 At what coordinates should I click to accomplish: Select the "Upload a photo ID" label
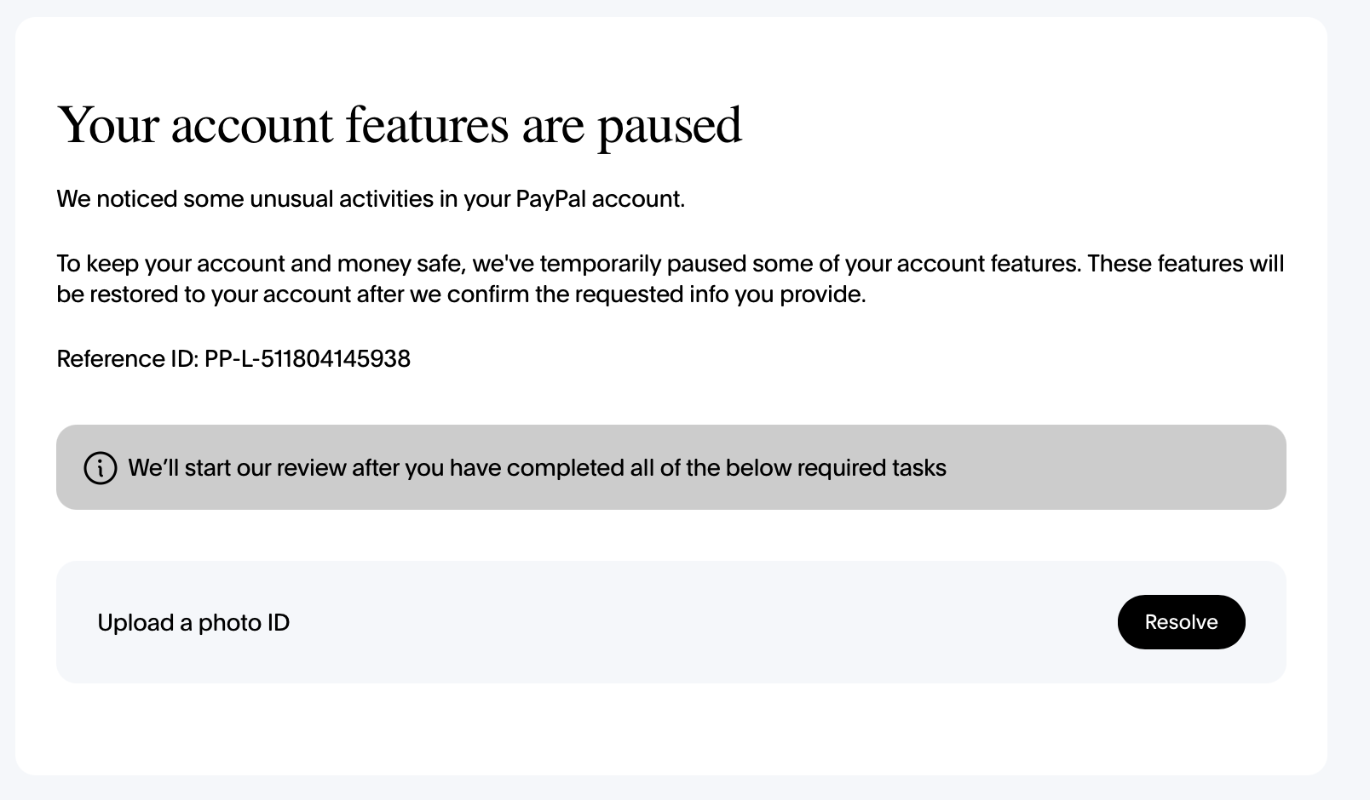click(193, 623)
